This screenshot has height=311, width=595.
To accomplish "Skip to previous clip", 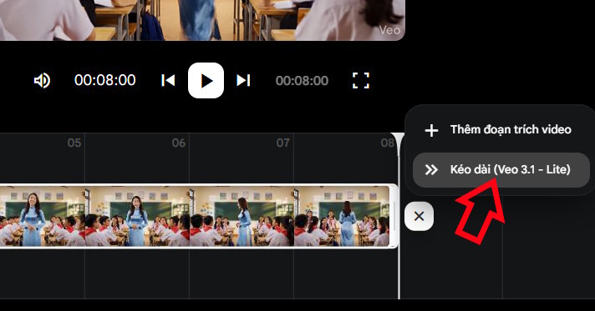I will [168, 80].
